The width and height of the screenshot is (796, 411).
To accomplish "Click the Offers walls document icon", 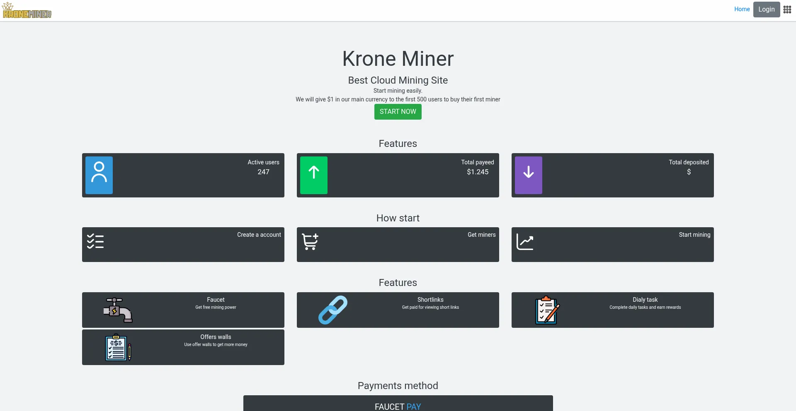I will coord(118,347).
